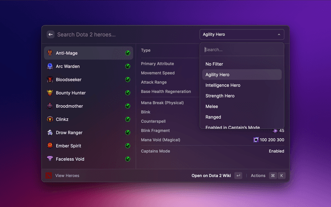
Task: Click the Clinkz hero icon
Action: pos(50,120)
